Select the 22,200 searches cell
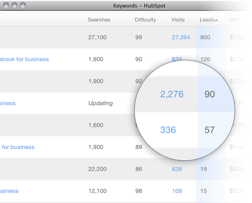The height and width of the screenshot is (203, 252). 97,169
